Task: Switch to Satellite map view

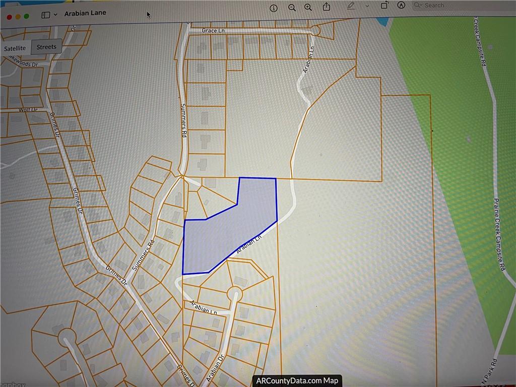Action: 15,48
